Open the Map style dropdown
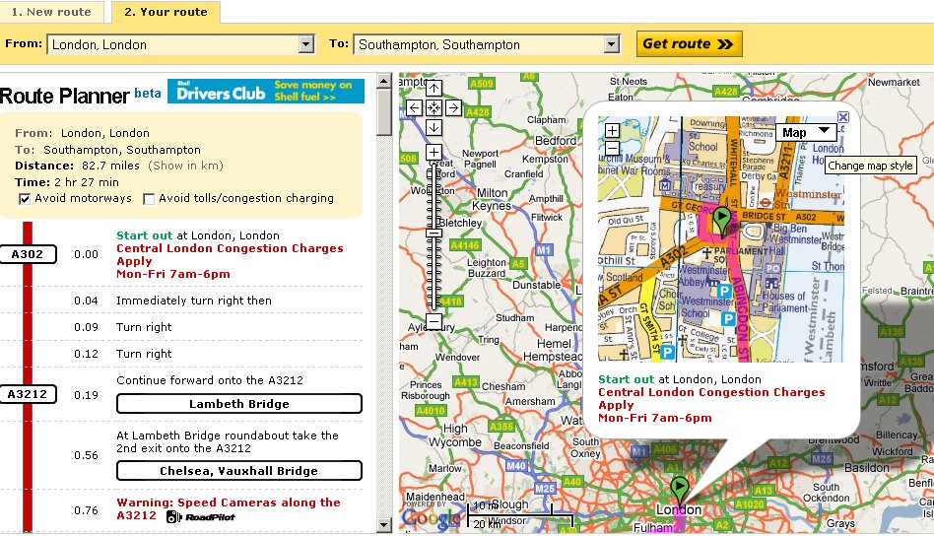 [806, 132]
